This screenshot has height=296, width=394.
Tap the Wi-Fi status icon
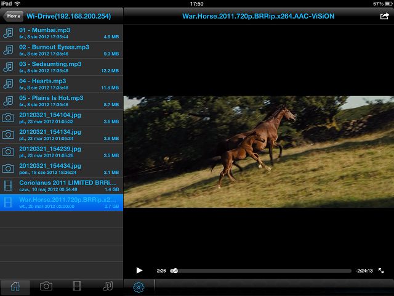[x=17, y=4]
